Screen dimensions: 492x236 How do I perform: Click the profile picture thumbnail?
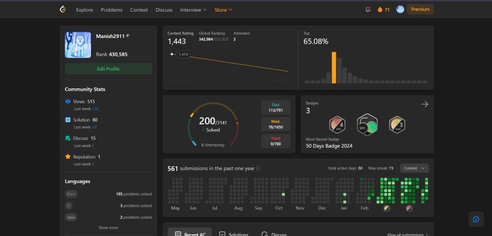tap(78, 45)
